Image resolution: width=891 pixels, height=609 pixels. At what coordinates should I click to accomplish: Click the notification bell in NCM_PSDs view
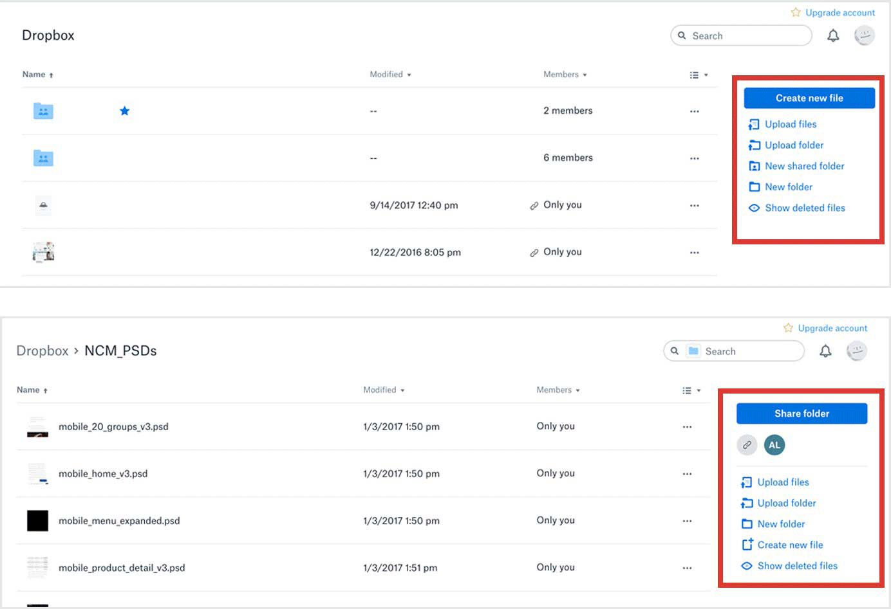click(x=825, y=351)
